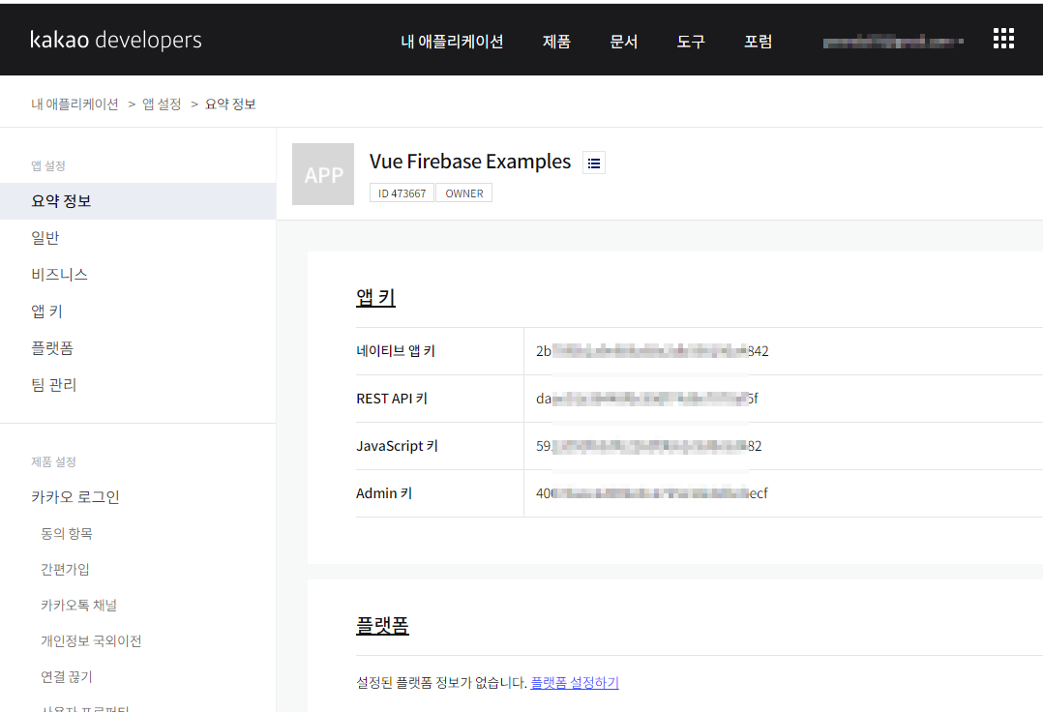Click the JavaScript 키 value
This screenshot has width=1043, height=712.
point(649,446)
